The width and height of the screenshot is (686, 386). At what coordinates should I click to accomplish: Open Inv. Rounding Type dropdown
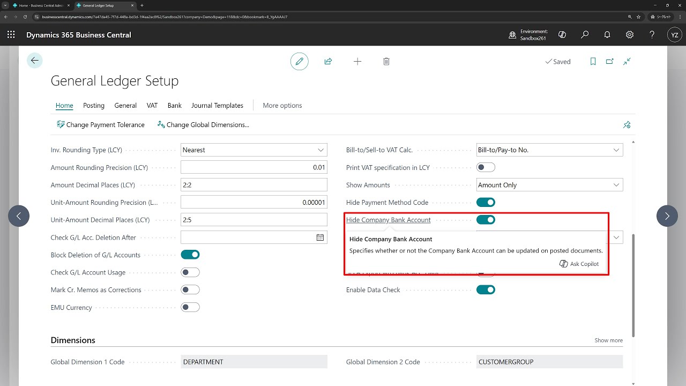tap(254, 150)
